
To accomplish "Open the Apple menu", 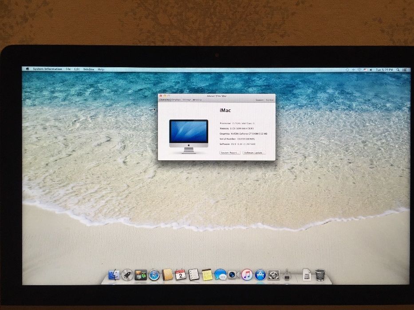I will [x=28, y=69].
